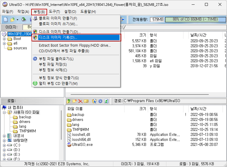Choose 부팅 파일 저장(S) menu item

76,65
